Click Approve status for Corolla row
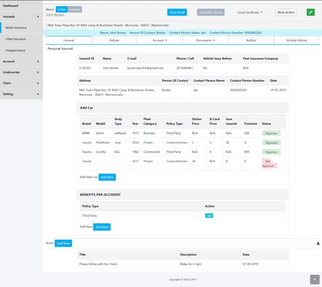This screenshot has width=322, height=287. click(x=271, y=152)
